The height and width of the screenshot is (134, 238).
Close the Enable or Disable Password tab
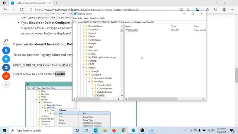coord(51,3)
